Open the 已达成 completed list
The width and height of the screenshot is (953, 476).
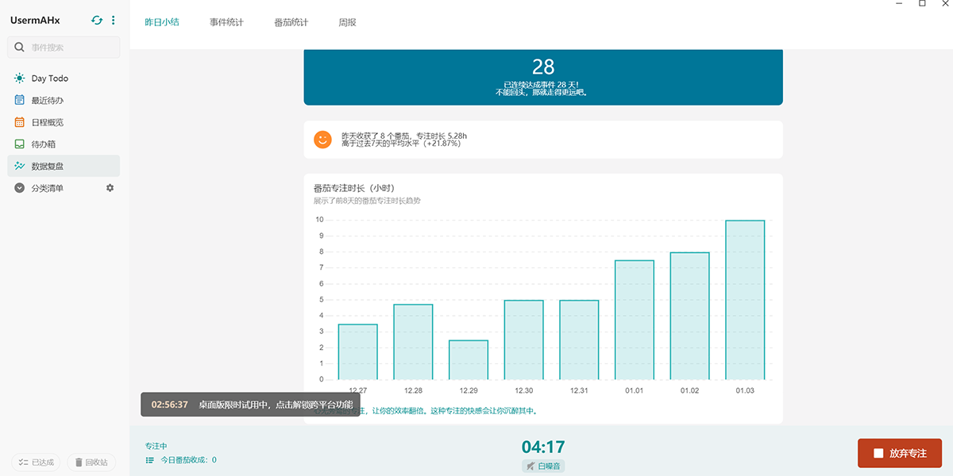(36, 462)
